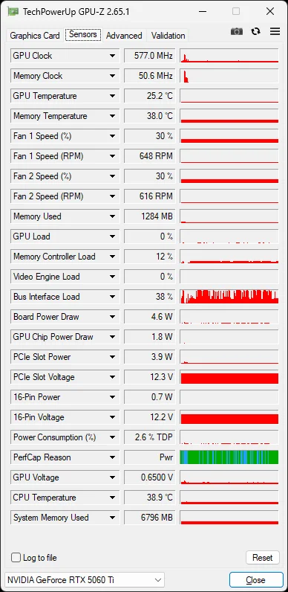The width and height of the screenshot is (288, 592).
Task: Click the Bus Interface Load graph
Action: (x=229, y=297)
